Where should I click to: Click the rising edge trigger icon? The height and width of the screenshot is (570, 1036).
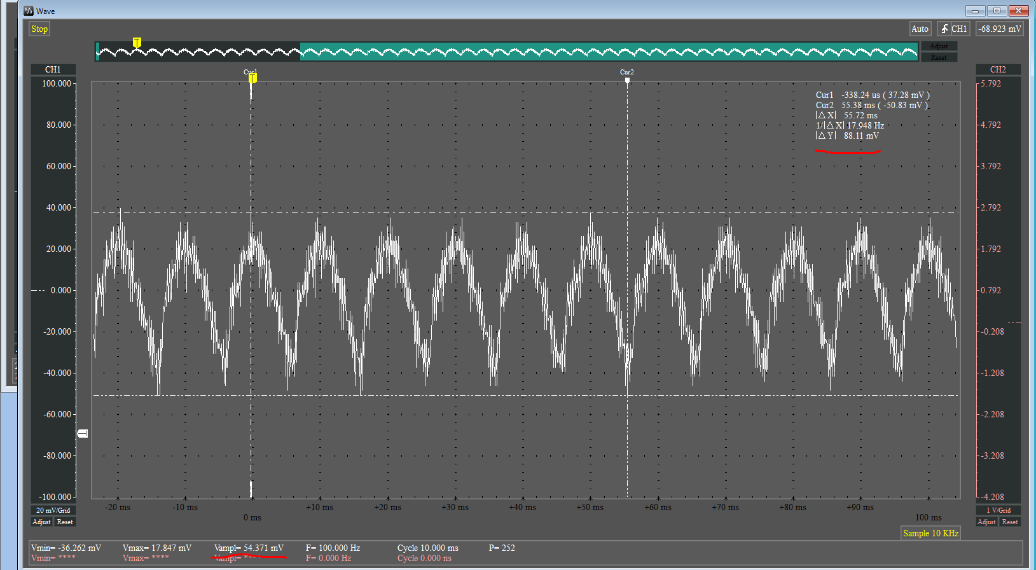click(944, 29)
